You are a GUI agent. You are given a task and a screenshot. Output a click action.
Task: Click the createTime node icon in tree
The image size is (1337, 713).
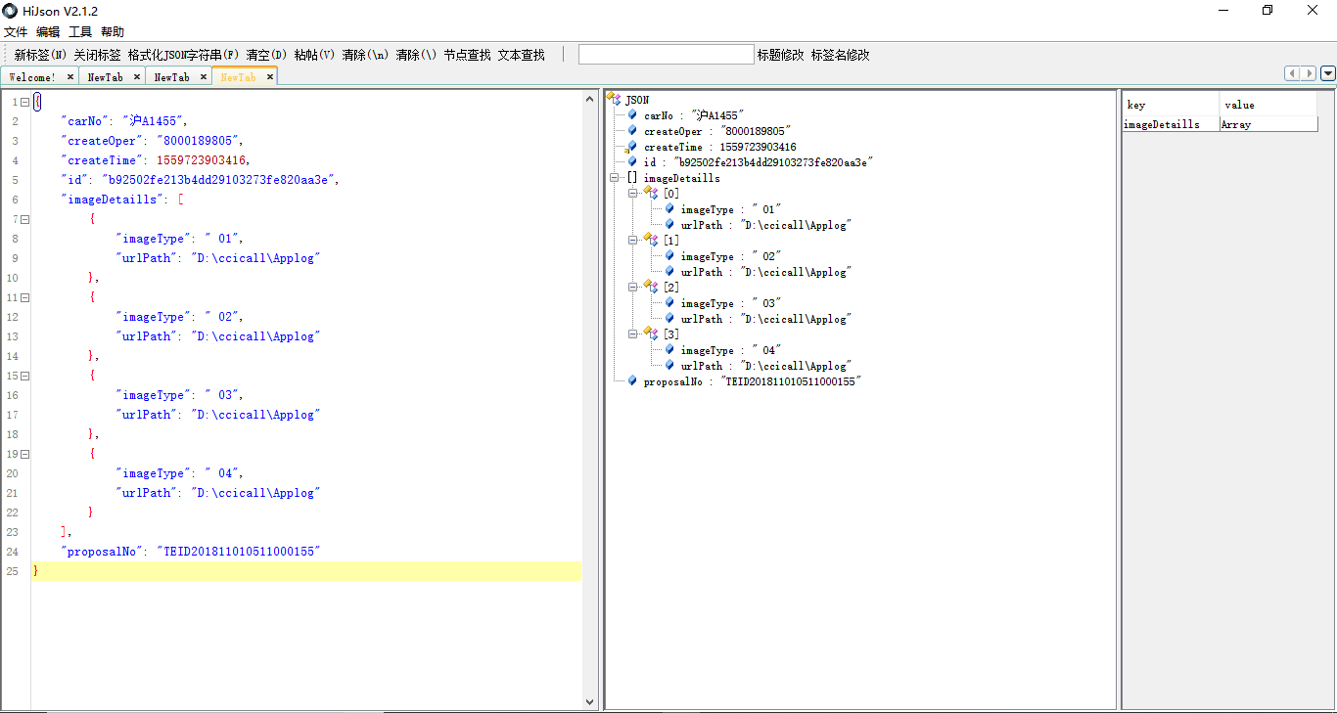click(x=632, y=147)
